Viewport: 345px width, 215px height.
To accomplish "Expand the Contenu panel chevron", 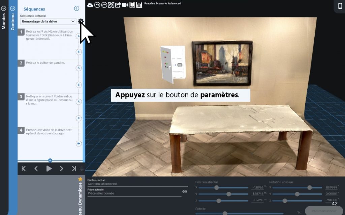I will (x=12, y=8).
